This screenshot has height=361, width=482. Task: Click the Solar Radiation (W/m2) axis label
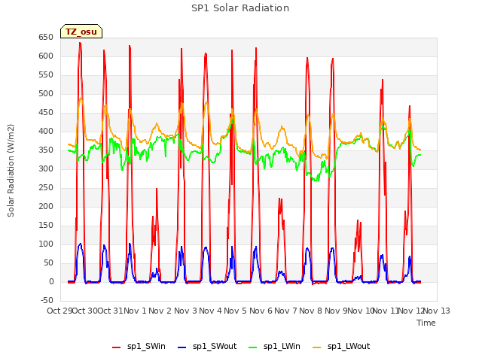point(11,171)
